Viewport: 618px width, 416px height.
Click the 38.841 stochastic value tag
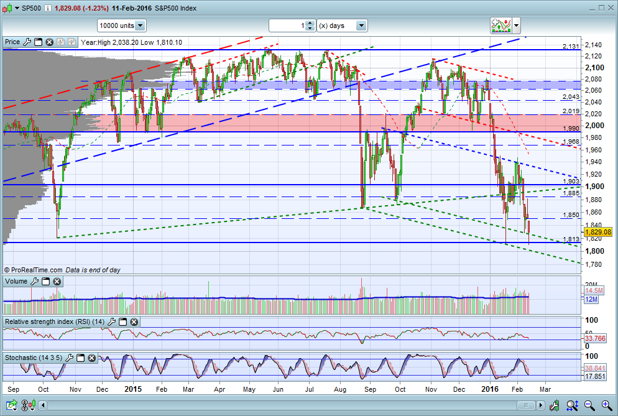pos(595,368)
